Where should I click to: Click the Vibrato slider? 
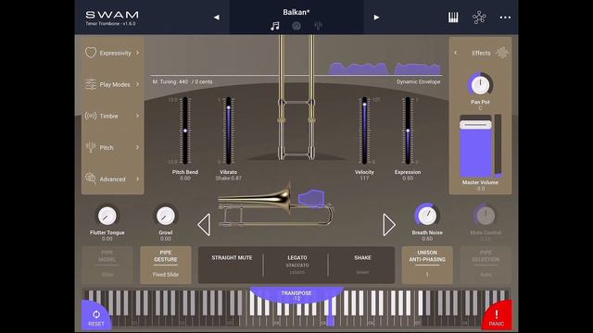[x=229, y=130]
